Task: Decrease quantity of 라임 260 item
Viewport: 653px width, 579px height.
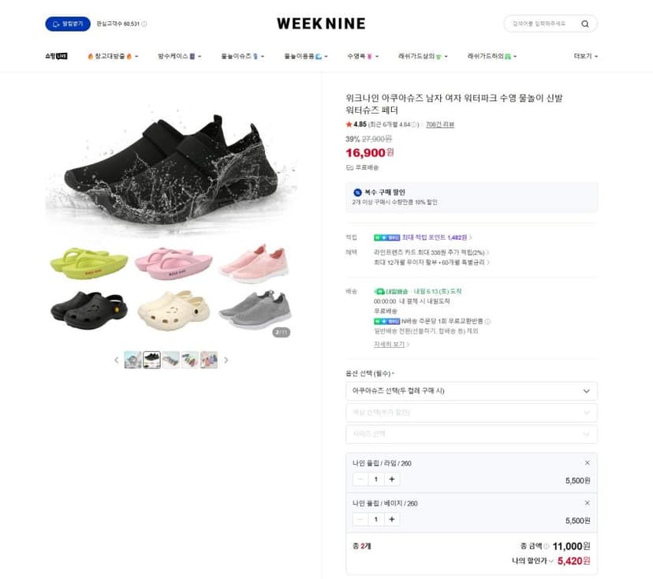Action: pyautogui.click(x=360, y=479)
